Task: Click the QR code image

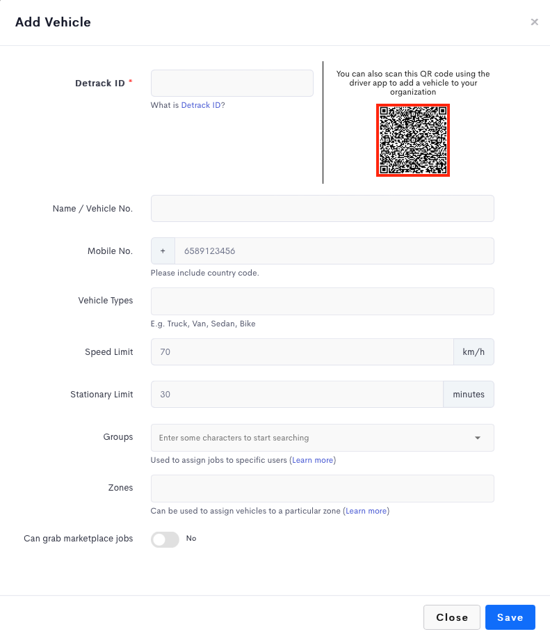Action: (412, 140)
